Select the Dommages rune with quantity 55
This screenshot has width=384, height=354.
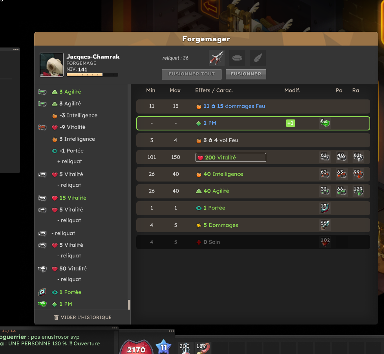[x=325, y=225]
